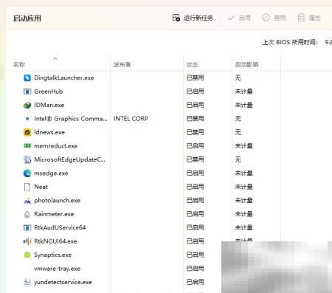Select the memreduct.exe entry name
The image size is (332, 293).
[56, 146]
